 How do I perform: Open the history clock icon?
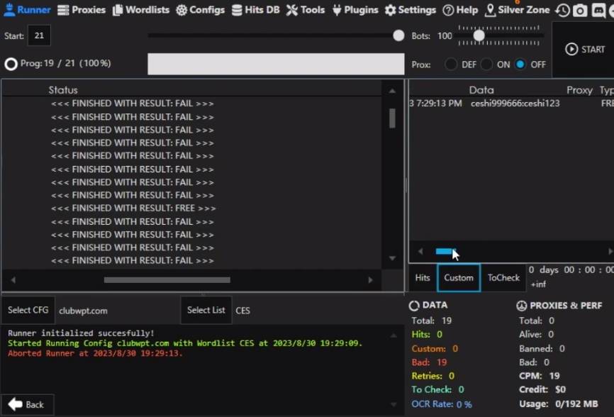562,11
